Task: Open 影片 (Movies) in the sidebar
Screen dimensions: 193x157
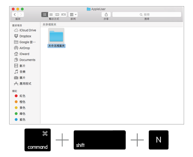Action: [20, 66]
